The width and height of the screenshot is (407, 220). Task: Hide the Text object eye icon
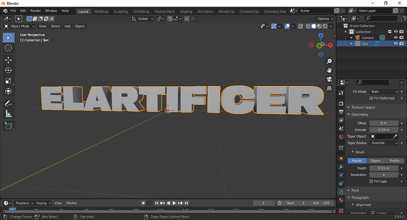click(395, 44)
